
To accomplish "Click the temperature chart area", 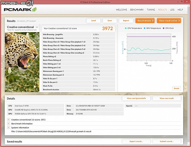I will pos(149,47).
